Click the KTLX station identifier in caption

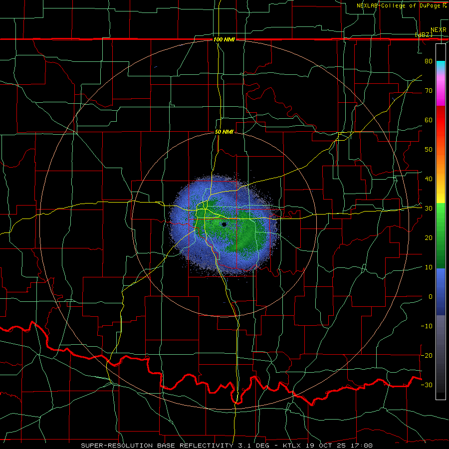point(292,446)
